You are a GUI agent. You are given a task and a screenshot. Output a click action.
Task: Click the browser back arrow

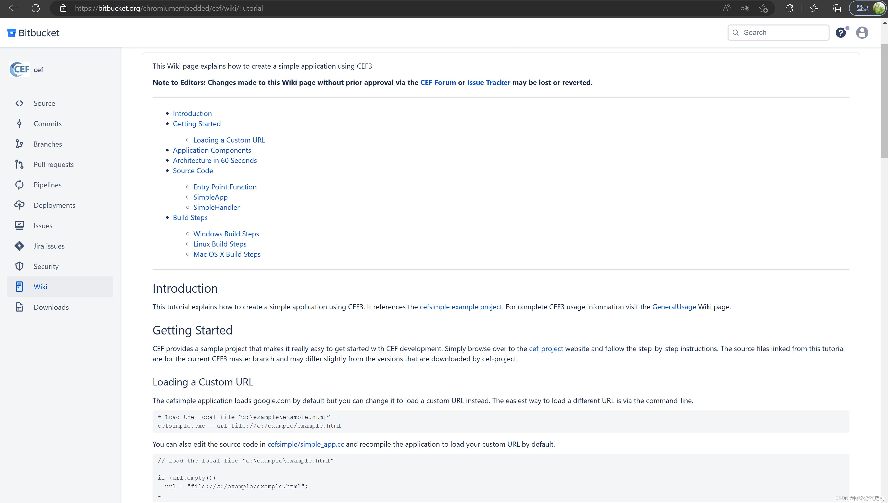pyautogui.click(x=13, y=8)
